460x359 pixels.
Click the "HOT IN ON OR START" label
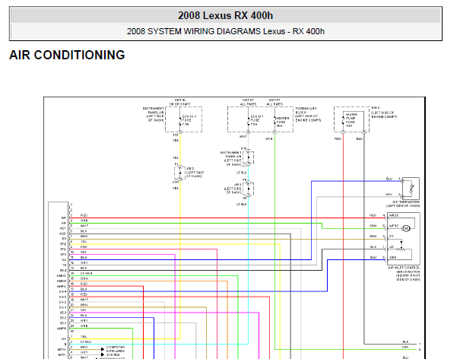click(x=180, y=102)
